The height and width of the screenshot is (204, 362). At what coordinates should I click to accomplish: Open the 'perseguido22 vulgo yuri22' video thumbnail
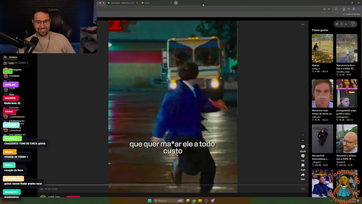347,93
